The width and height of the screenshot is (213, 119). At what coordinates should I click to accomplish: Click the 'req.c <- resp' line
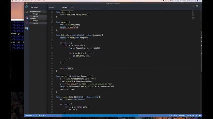(x=67, y=89)
